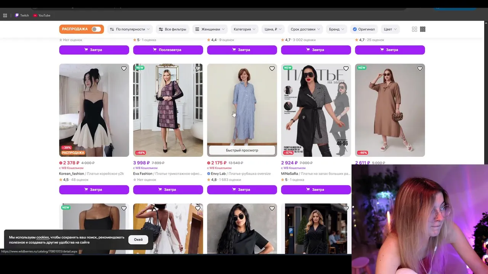Click rating 4,8 · 1 683 оценки

pyautogui.click(x=224, y=180)
